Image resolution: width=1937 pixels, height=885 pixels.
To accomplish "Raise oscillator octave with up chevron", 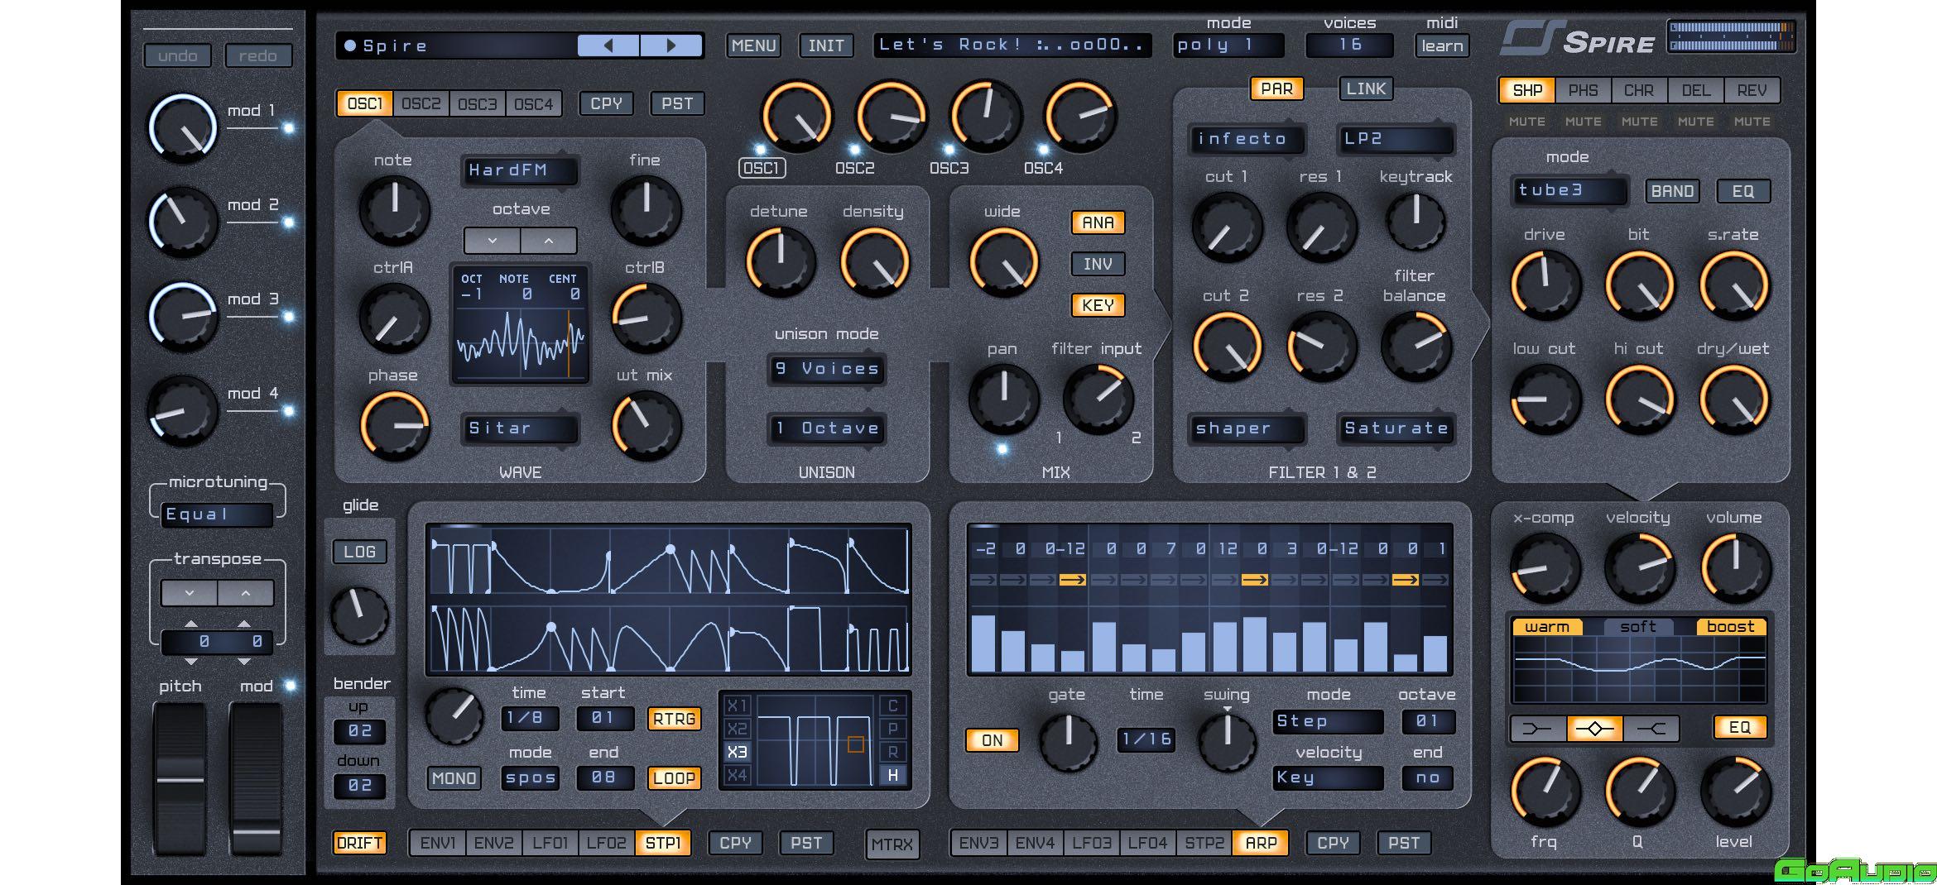I will (549, 241).
